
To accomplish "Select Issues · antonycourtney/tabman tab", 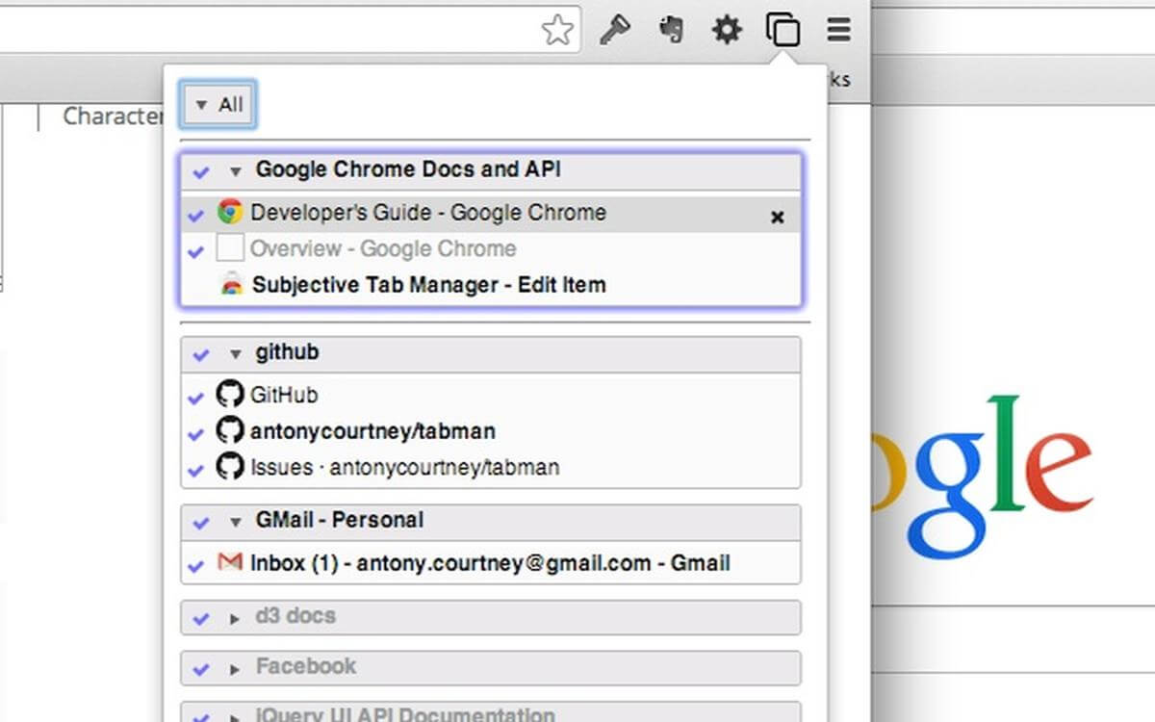I will click(404, 468).
